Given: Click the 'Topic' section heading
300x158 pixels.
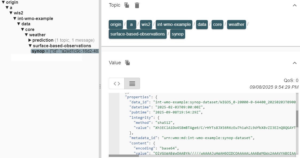Looking at the screenshot, I should [x=114, y=5].
